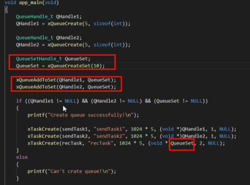Viewport: 250px width, 185px height.
Task: Click the else keyword
Action: click(22, 157)
